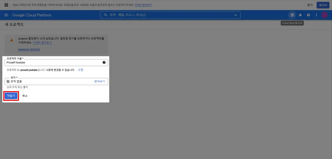Open the three-dot settings menu
The width and height of the screenshot is (332, 159).
coord(316,15)
